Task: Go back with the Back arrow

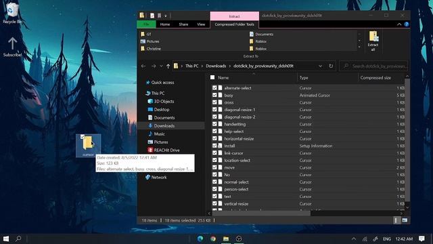Action: click(143, 66)
